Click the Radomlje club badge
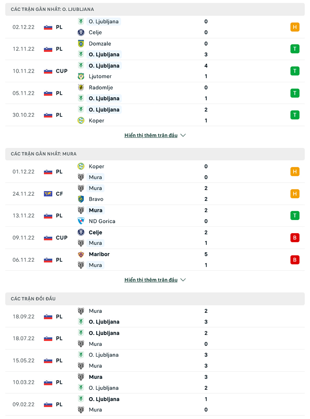The width and height of the screenshot is (310, 419). pos(81,87)
